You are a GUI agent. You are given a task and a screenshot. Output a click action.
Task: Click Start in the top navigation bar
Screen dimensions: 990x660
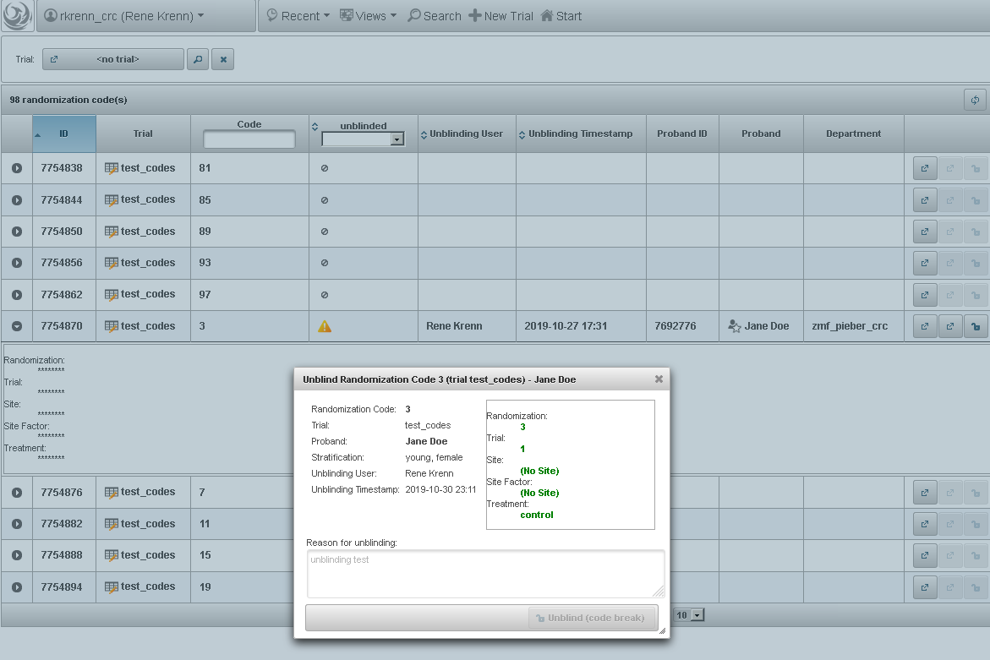[561, 15]
